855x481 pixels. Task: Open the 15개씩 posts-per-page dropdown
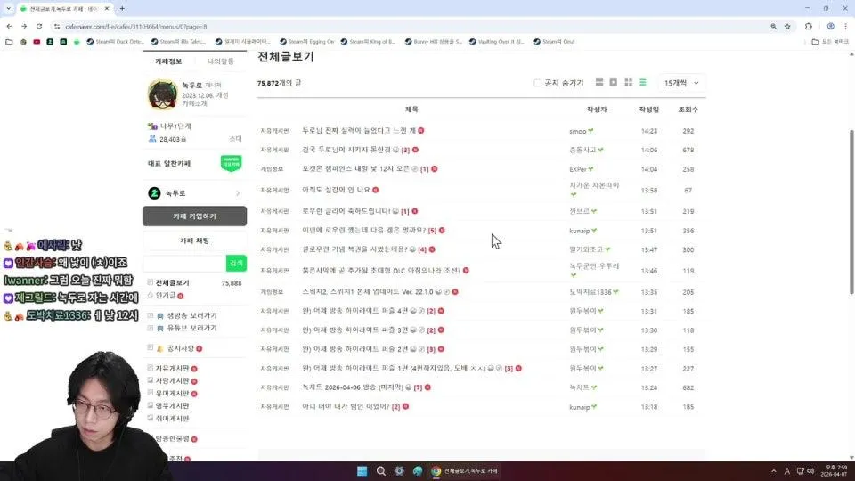tap(681, 83)
